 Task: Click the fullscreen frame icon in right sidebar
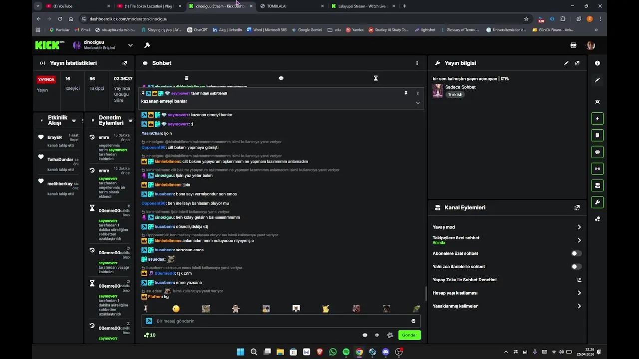598,102
